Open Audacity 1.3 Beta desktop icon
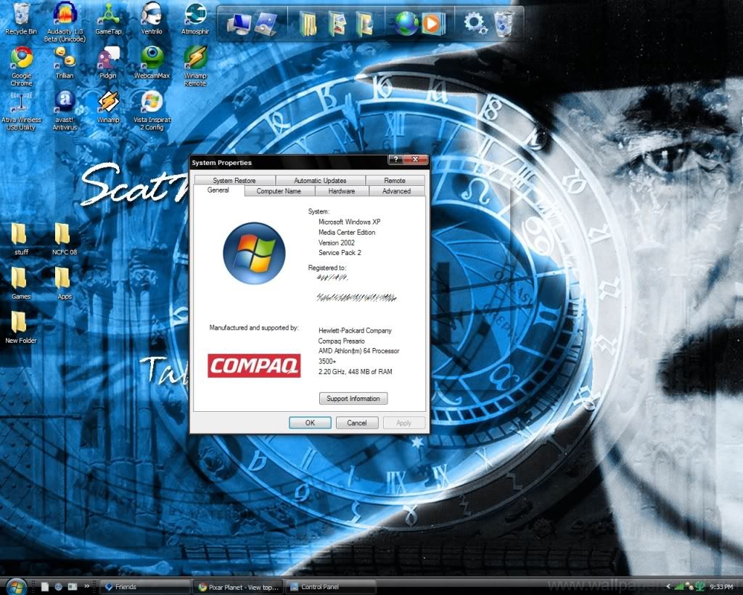Viewport: 743px width, 595px height. [x=65, y=15]
